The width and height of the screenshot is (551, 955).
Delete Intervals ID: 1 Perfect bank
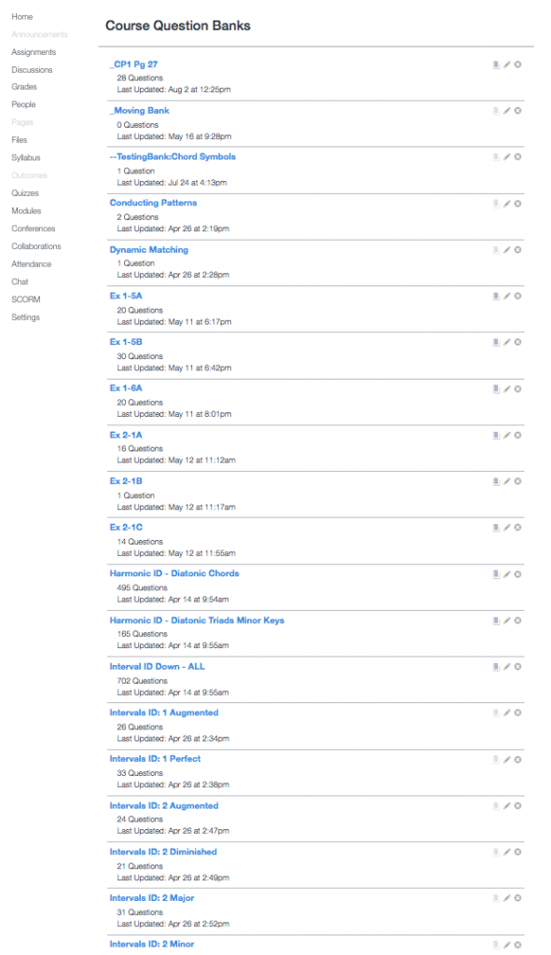pos(517,760)
